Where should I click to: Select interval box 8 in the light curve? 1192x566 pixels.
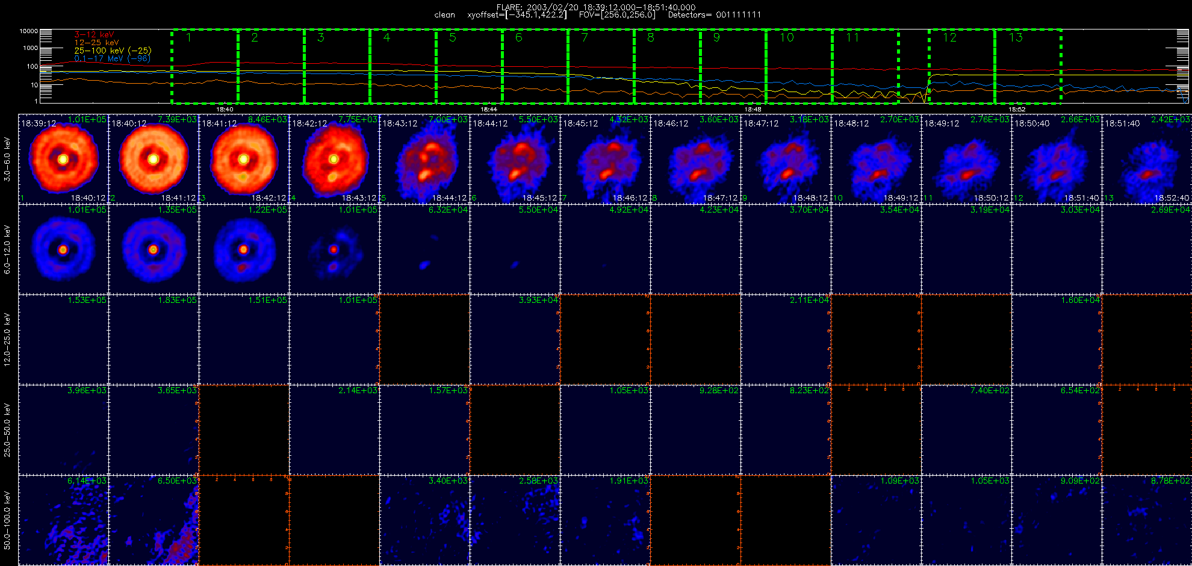(x=668, y=66)
